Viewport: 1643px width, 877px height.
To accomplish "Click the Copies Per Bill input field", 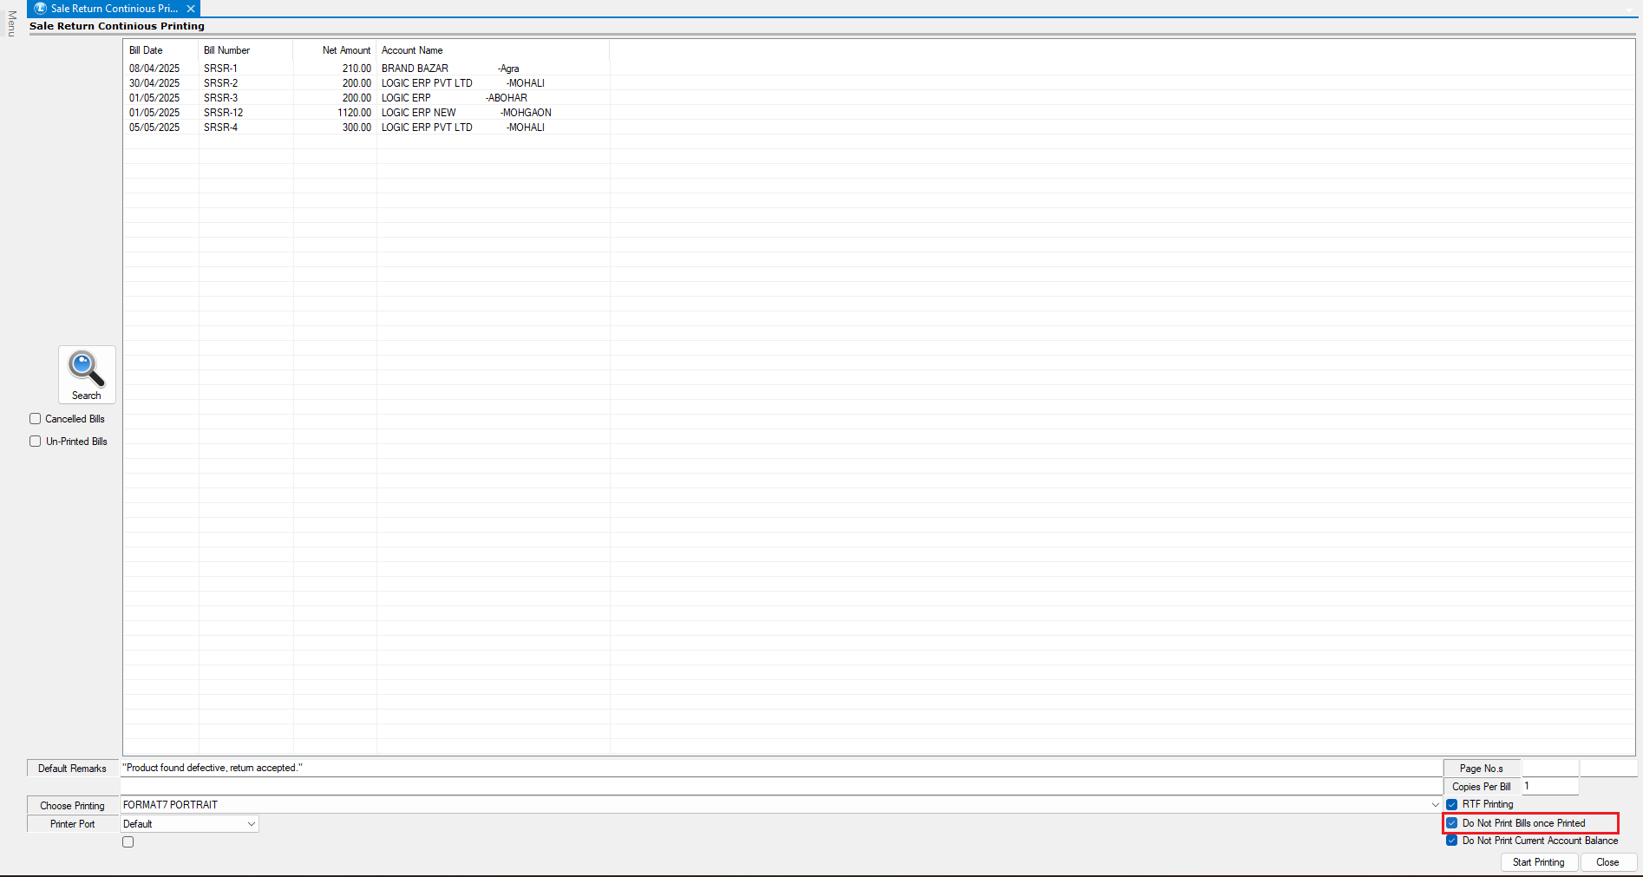I will point(1550,787).
